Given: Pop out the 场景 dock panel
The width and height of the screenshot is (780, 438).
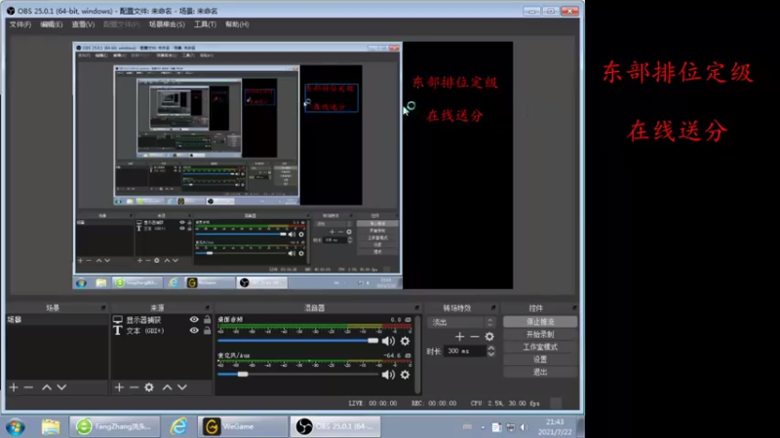Looking at the screenshot, I should [103, 308].
